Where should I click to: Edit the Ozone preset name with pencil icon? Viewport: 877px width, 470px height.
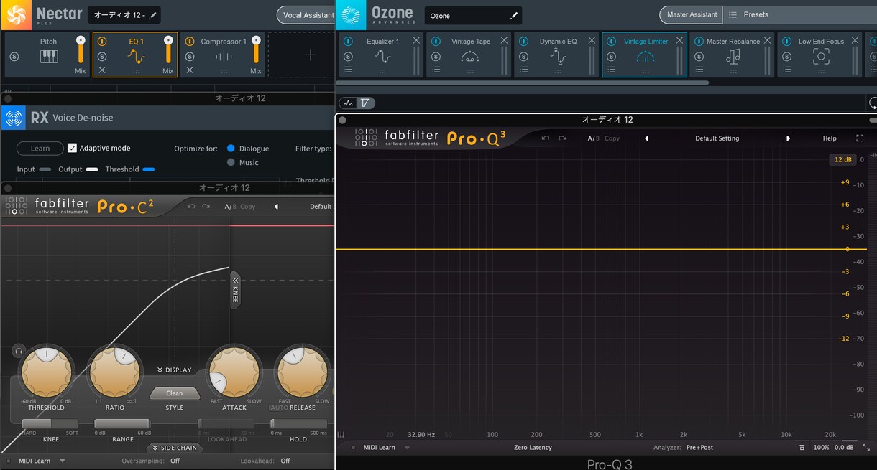[513, 15]
